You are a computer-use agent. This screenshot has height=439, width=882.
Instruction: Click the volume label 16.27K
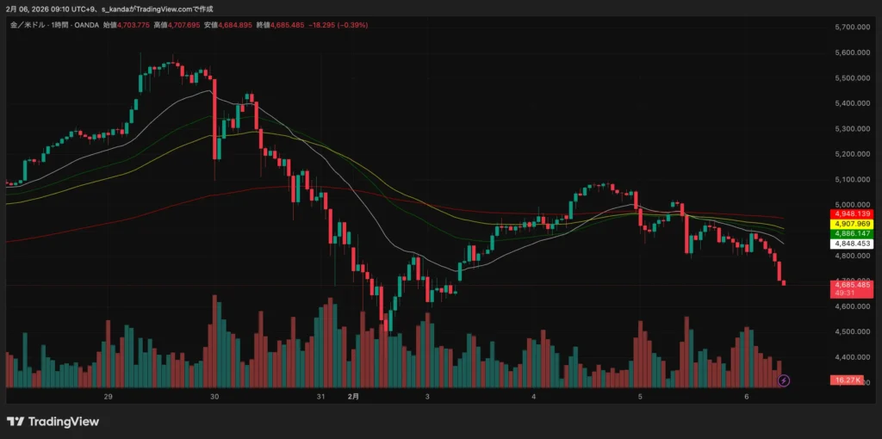(848, 380)
